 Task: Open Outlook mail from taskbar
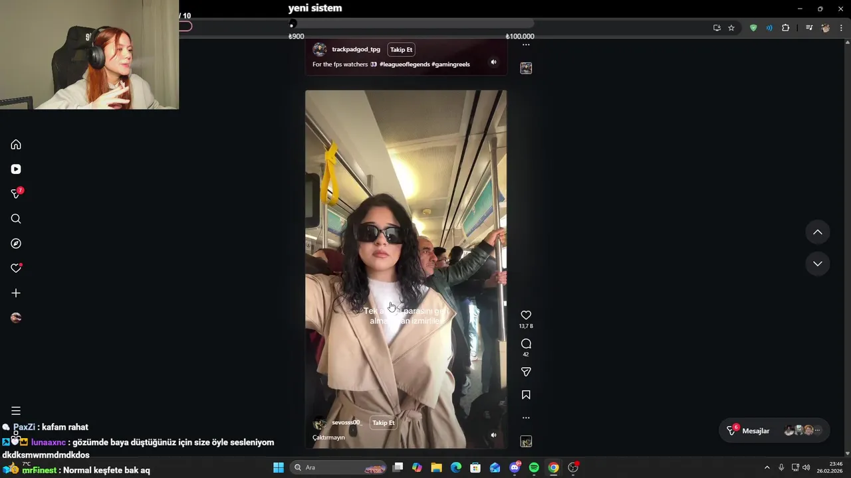(x=495, y=467)
